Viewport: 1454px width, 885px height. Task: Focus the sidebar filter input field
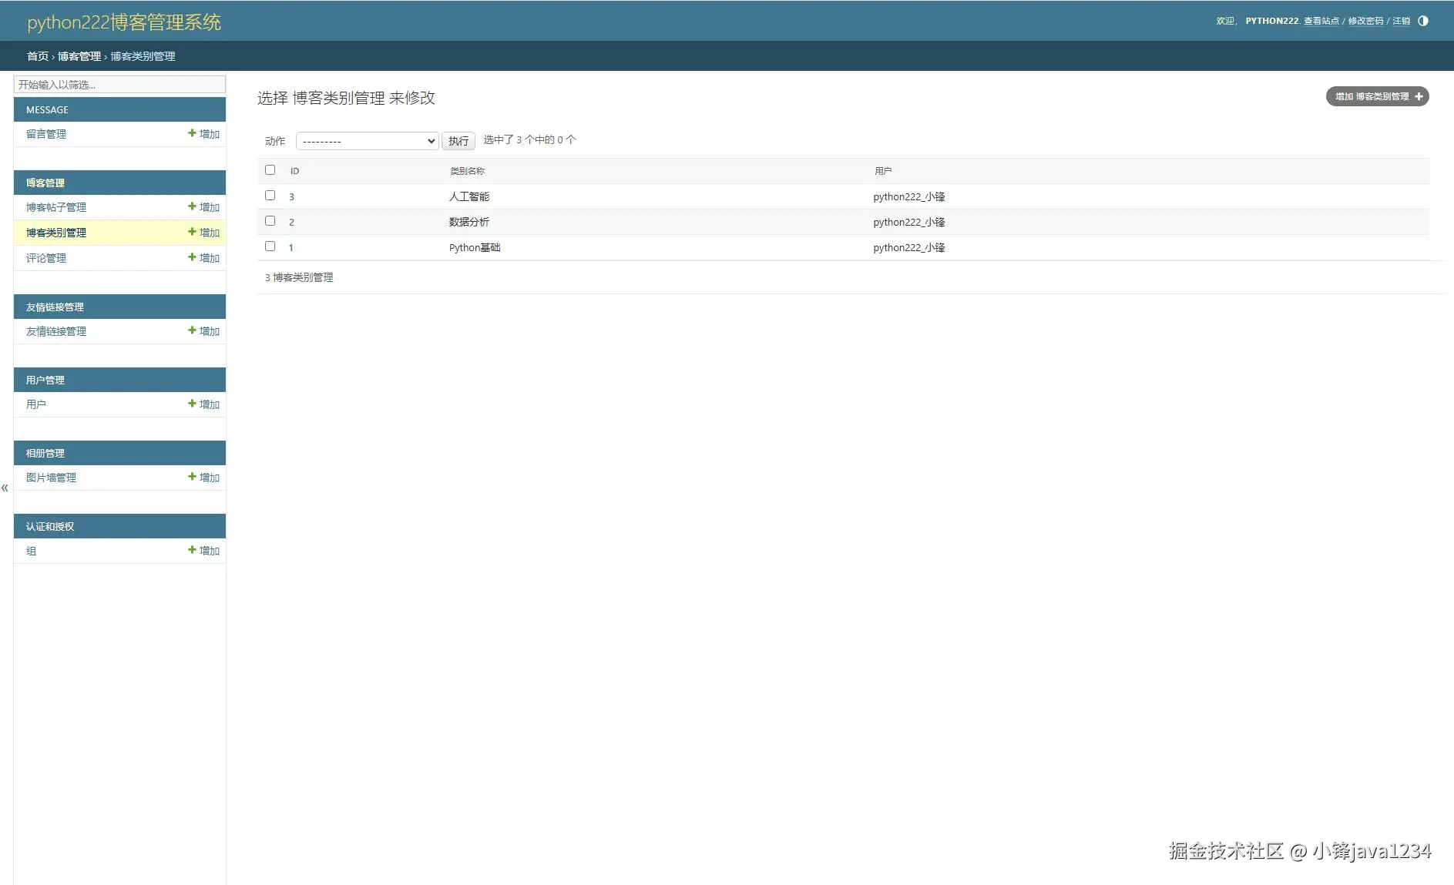pyautogui.click(x=119, y=85)
